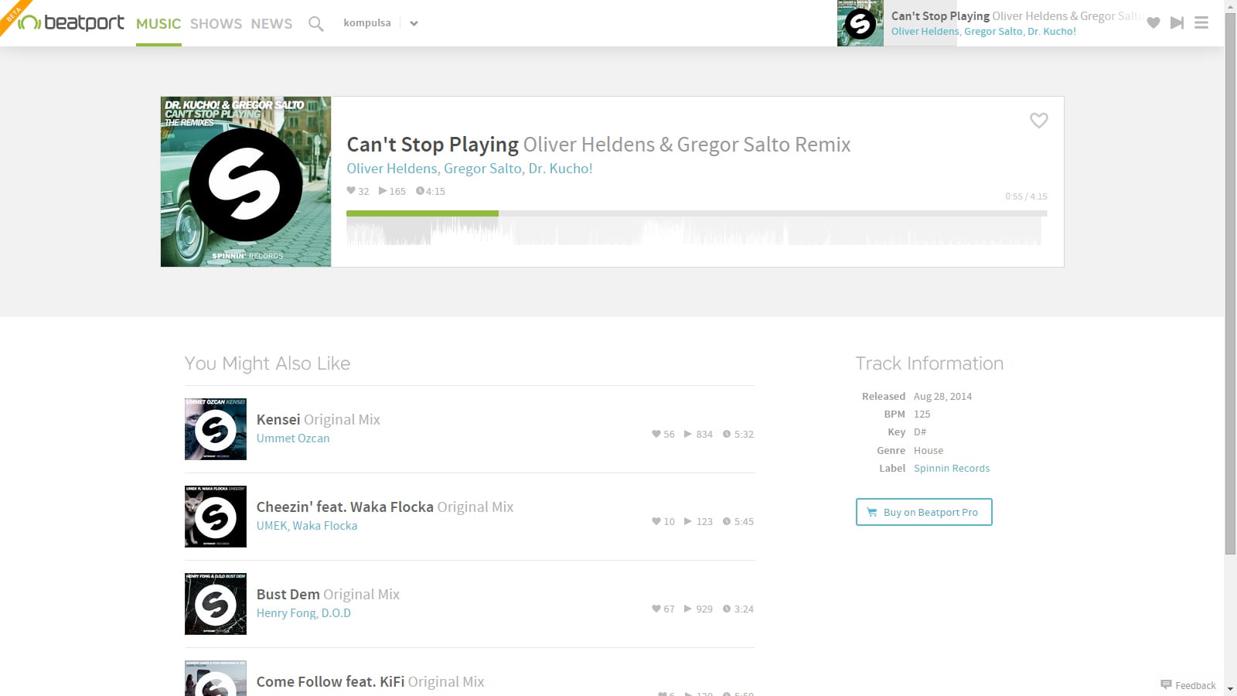Toggle heart in the top player bar
This screenshot has height=696, width=1237.
click(1153, 23)
